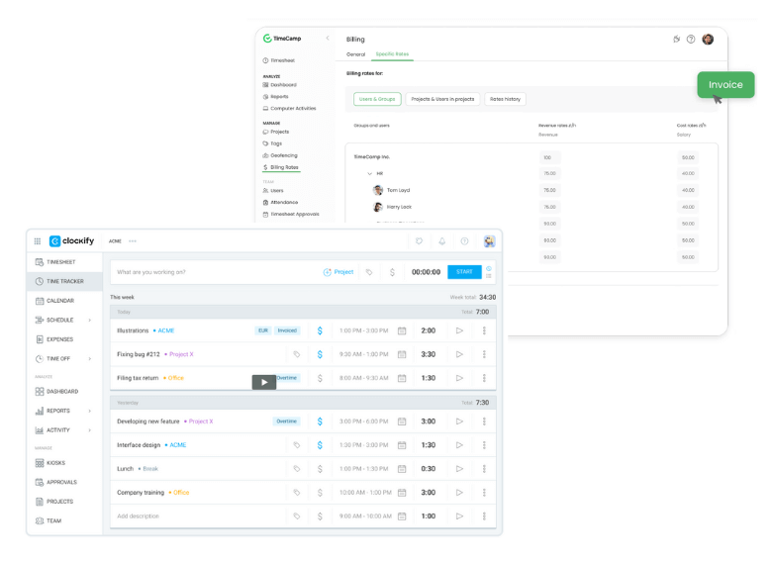Toggle billable dollar on Fixing bug #212

coord(320,354)
